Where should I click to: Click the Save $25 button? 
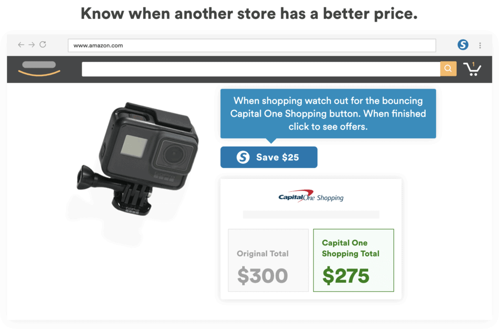pyautogui.click(x=269, y=157)
